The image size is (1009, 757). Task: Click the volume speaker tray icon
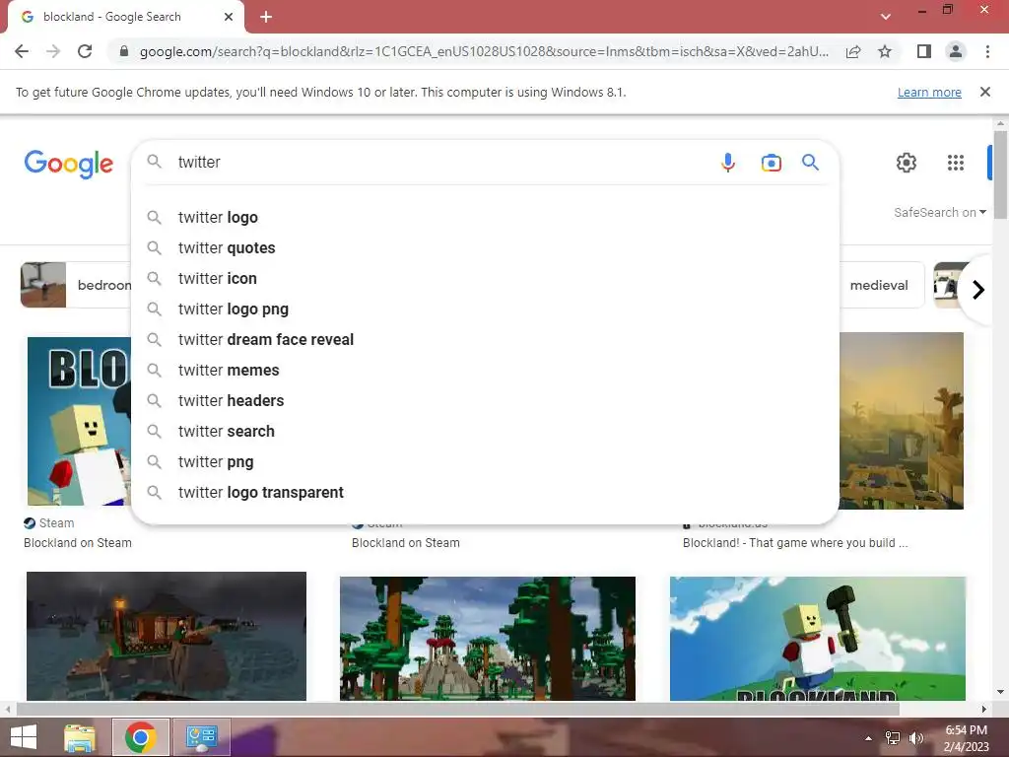click(915, 738)
